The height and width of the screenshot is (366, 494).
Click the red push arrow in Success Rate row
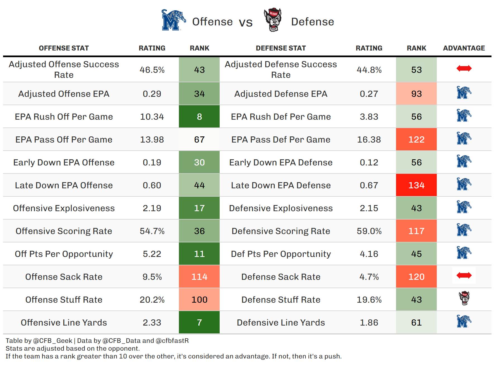point(464,68)
